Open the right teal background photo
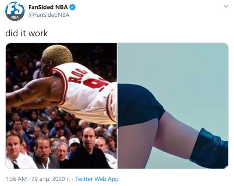The height and width of the screenshot is (186, 234). pos(173,106)
